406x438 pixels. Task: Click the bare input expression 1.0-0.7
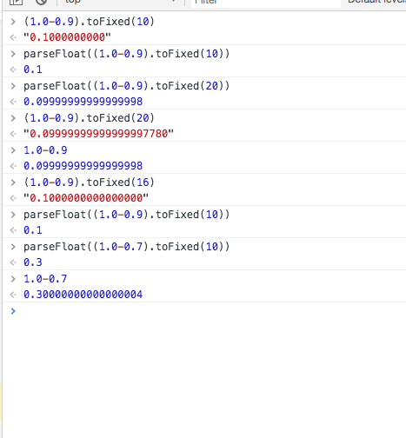pos(45,279)
